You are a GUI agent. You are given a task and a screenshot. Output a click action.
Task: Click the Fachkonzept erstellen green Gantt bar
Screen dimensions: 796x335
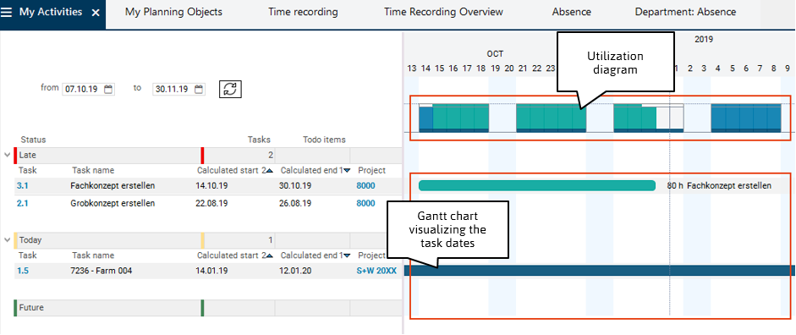(x=537, y=186)
